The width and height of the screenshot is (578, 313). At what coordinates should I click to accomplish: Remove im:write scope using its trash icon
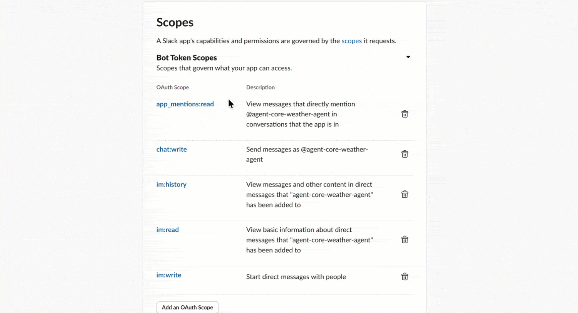pos(405,276)
